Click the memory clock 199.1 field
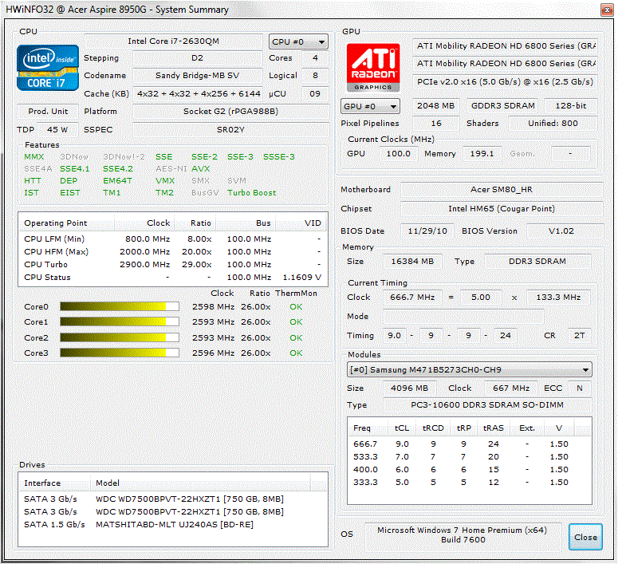618x564 pixels. [x=482, y=153]
